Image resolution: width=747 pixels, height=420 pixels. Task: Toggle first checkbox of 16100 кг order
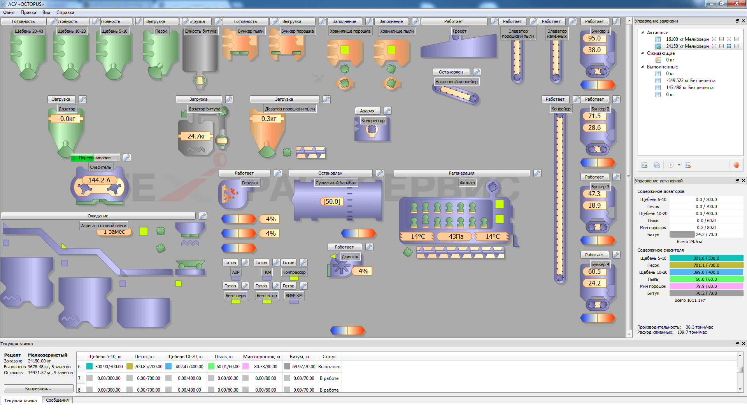click(x=714, y=39)
